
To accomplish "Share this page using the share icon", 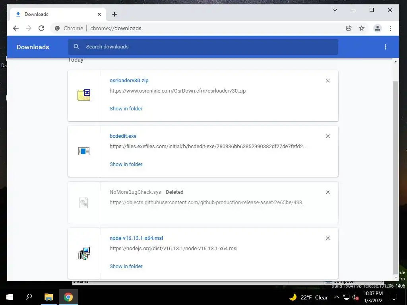I will tap(349, 28).
